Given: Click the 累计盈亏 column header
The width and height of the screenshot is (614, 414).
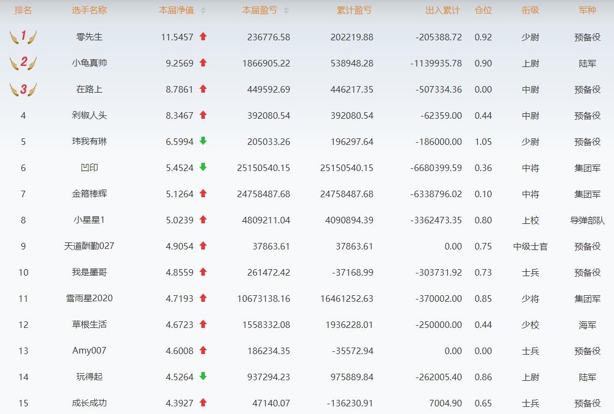Looking at the screenshot, I should coord(356,10).
